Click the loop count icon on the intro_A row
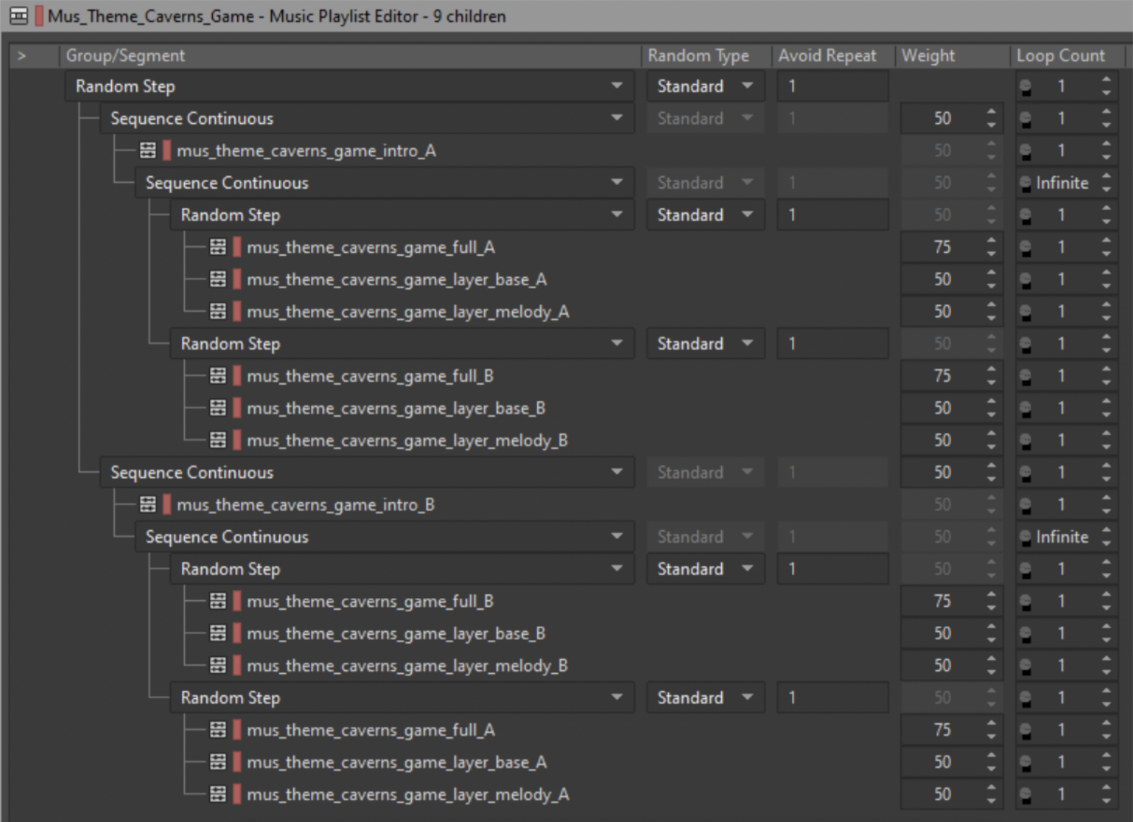Image resolution: width=1133 pixels, height=822 pixels. [1026, 151]
